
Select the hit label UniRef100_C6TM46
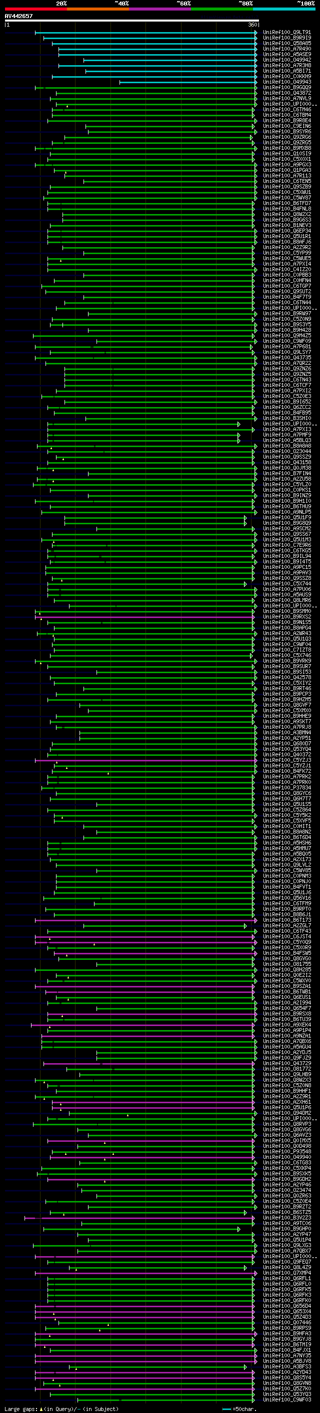(286, 110)
